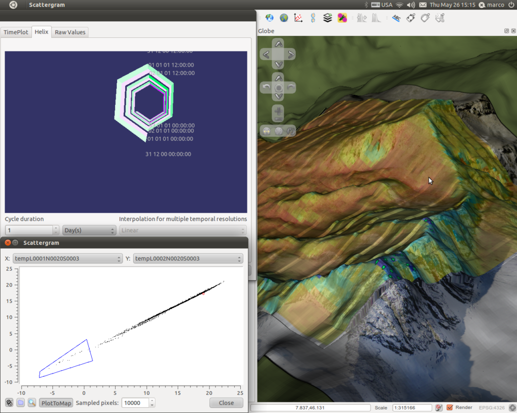Switch to the TimePlot tab
This screenshot has height=413, width=517.
[16, 32]
